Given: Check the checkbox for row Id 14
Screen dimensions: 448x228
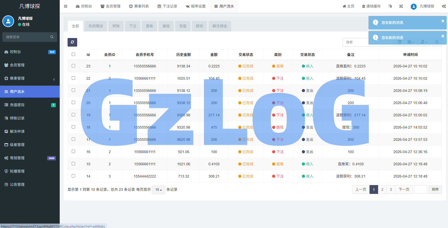Looking at the screenshot, I should (x=73, y=176).
